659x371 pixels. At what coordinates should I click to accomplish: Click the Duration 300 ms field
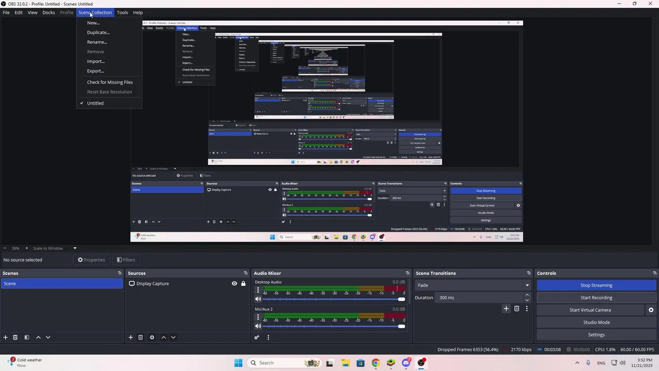(479, 298)
